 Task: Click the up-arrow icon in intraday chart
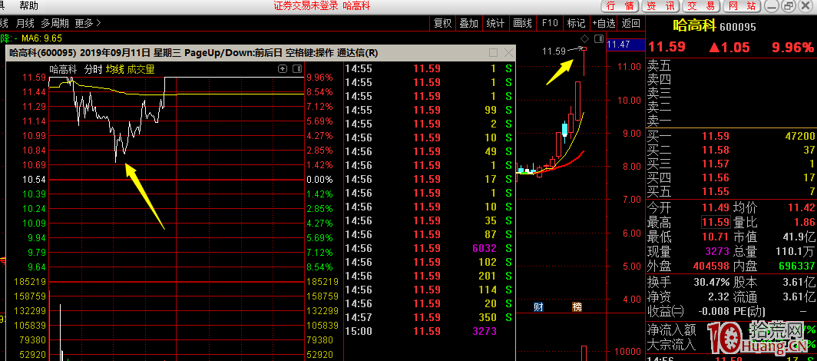click(283, 69)
